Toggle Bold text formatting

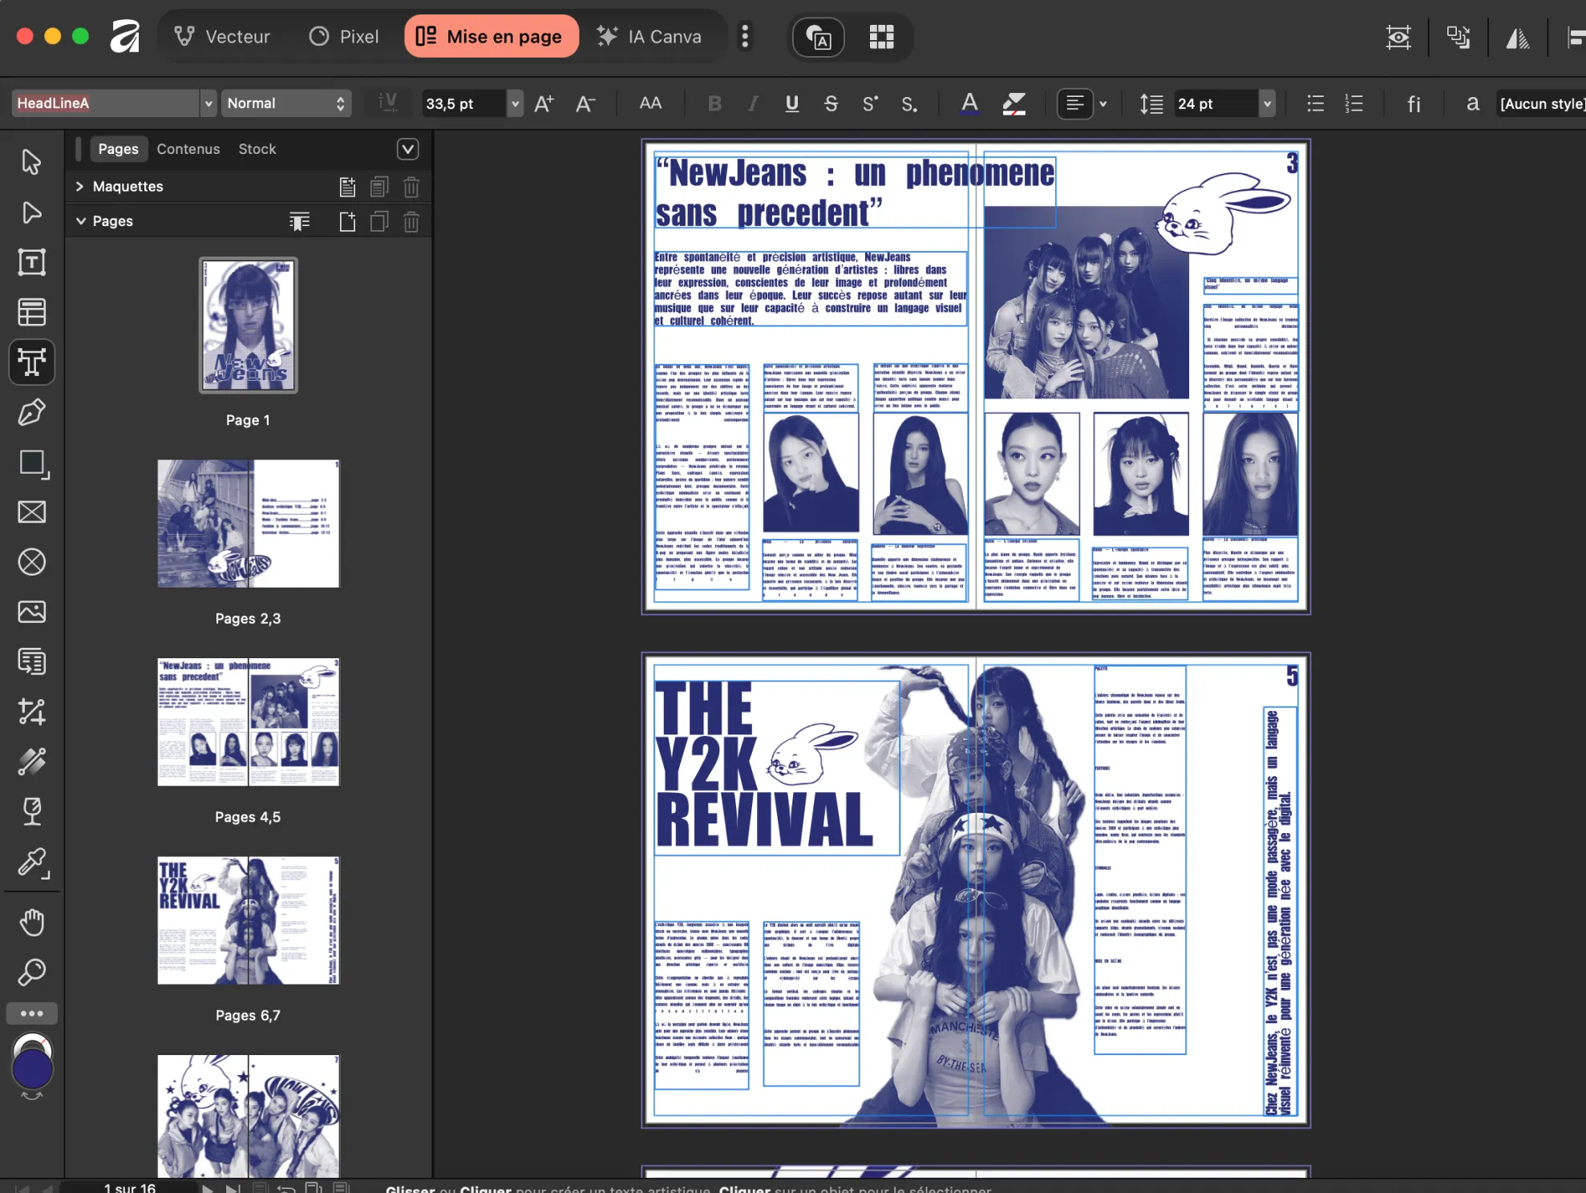coord(714,103)
